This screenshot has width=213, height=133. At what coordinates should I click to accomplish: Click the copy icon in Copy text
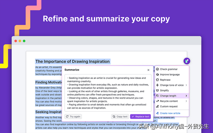click(114, 116)
